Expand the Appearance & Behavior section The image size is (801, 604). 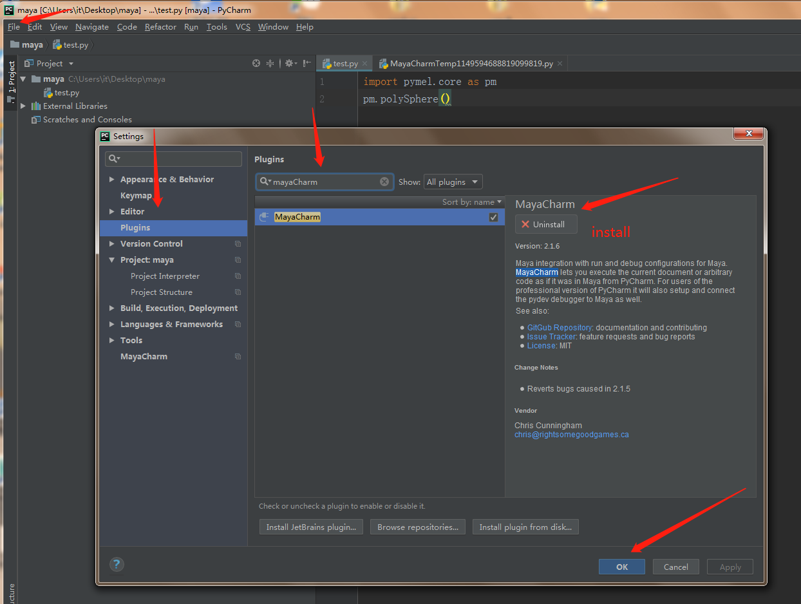(x=112, y=179)
